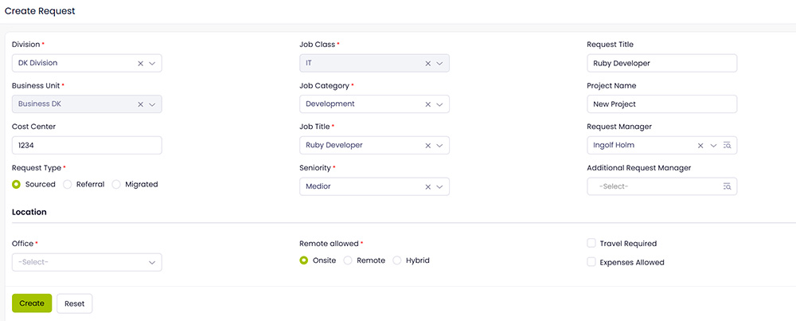Expand the Division dropdown chevron

point(152,63)
